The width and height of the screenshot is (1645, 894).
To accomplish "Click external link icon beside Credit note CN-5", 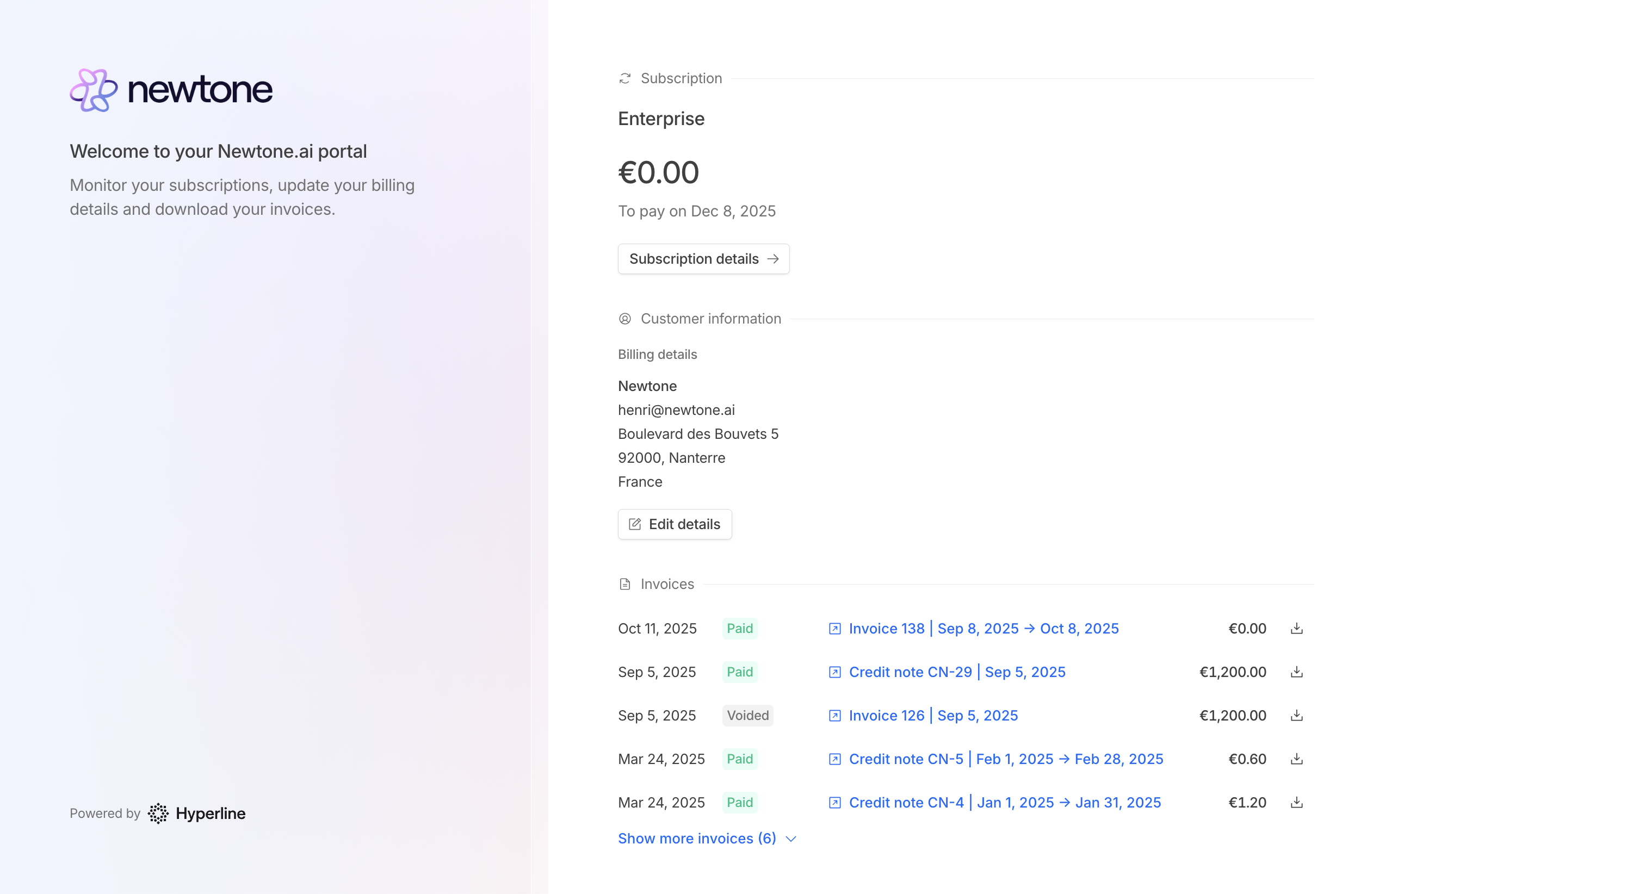I will coord(834,759).
